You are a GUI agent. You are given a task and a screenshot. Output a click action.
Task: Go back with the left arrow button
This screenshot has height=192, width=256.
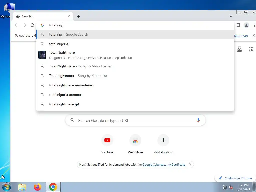point(16,25)
